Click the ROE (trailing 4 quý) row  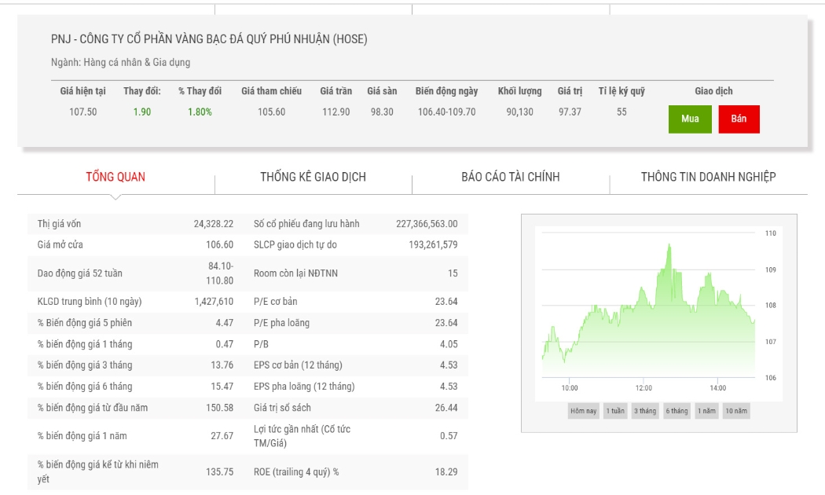point(356,472)
